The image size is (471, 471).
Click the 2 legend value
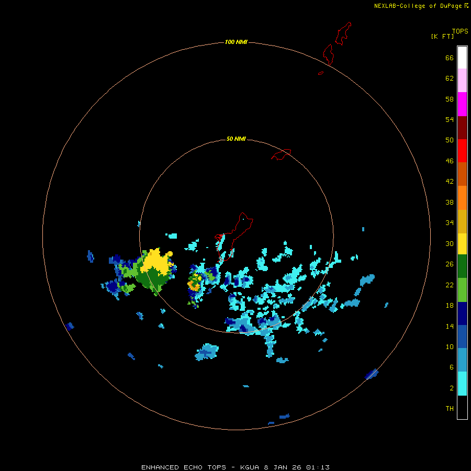452,388
